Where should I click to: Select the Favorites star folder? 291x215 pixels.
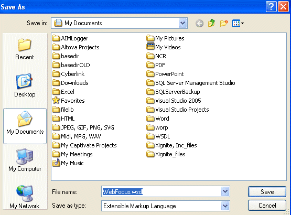[x=69, y=101]
